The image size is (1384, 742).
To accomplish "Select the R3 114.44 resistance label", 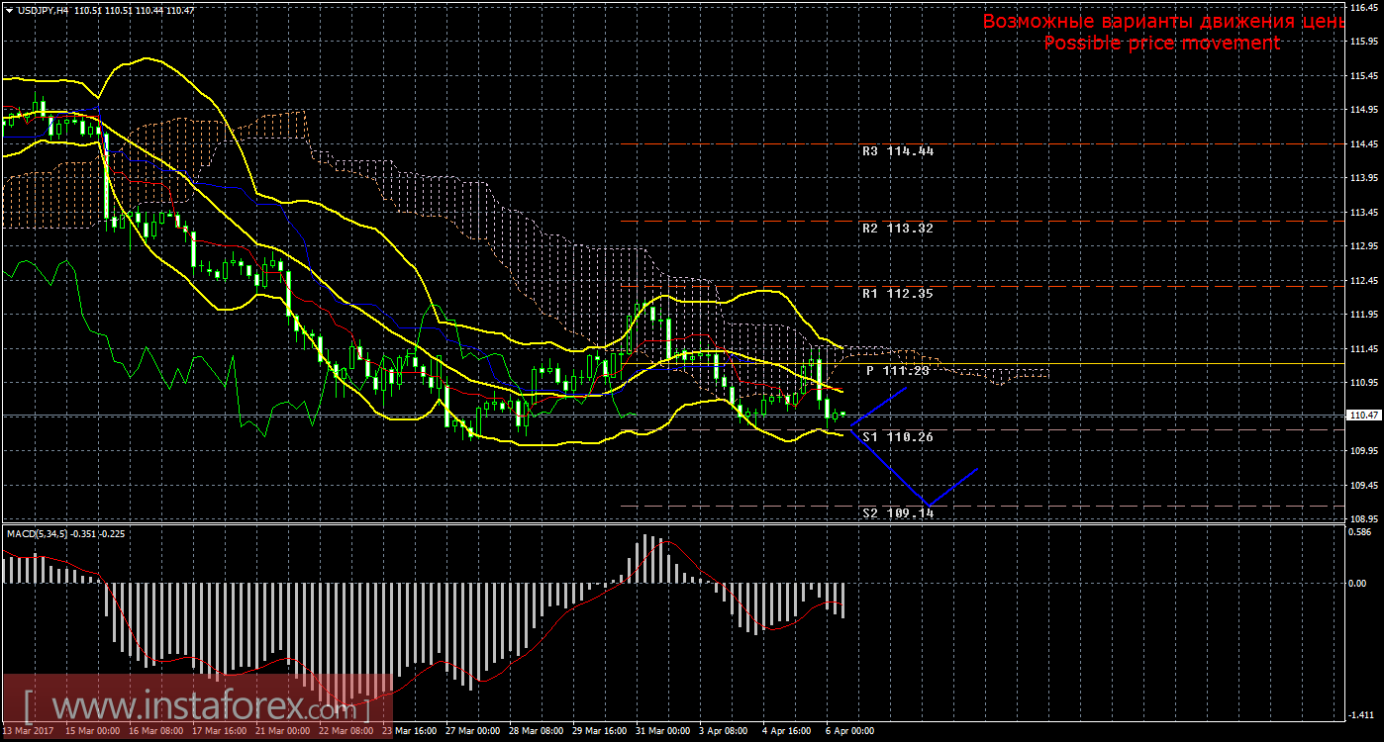I will pos(897,151).
